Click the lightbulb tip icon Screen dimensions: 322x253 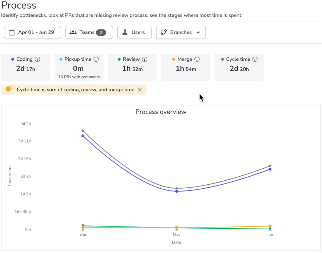[x=9, y=89]
